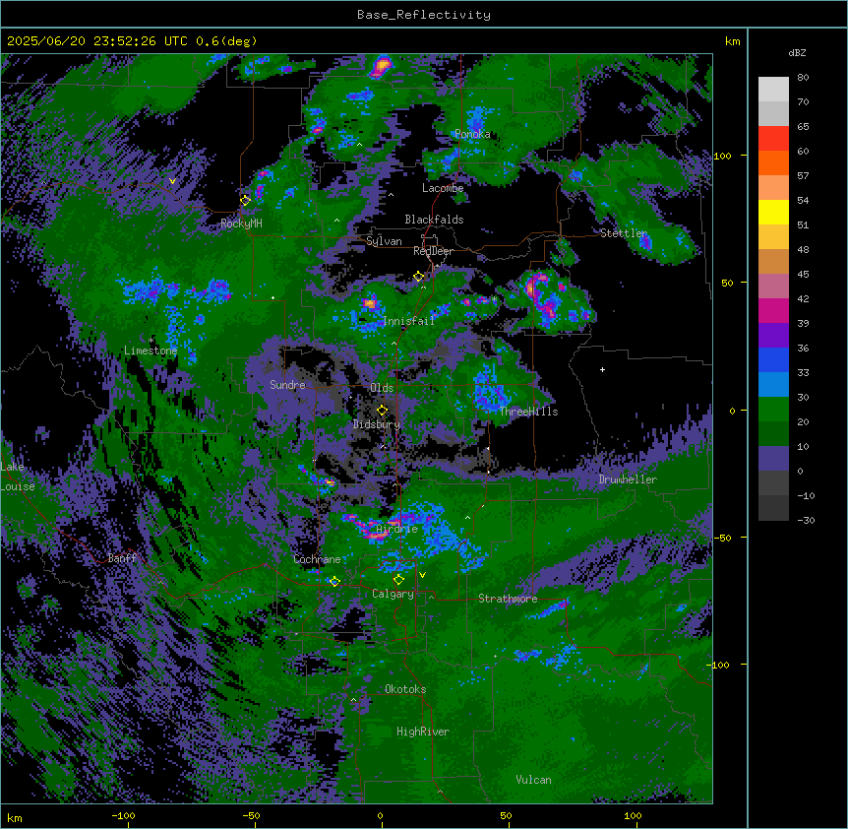
Task: Click the Blackfalds city label
Action: click(x=434, y=220)
